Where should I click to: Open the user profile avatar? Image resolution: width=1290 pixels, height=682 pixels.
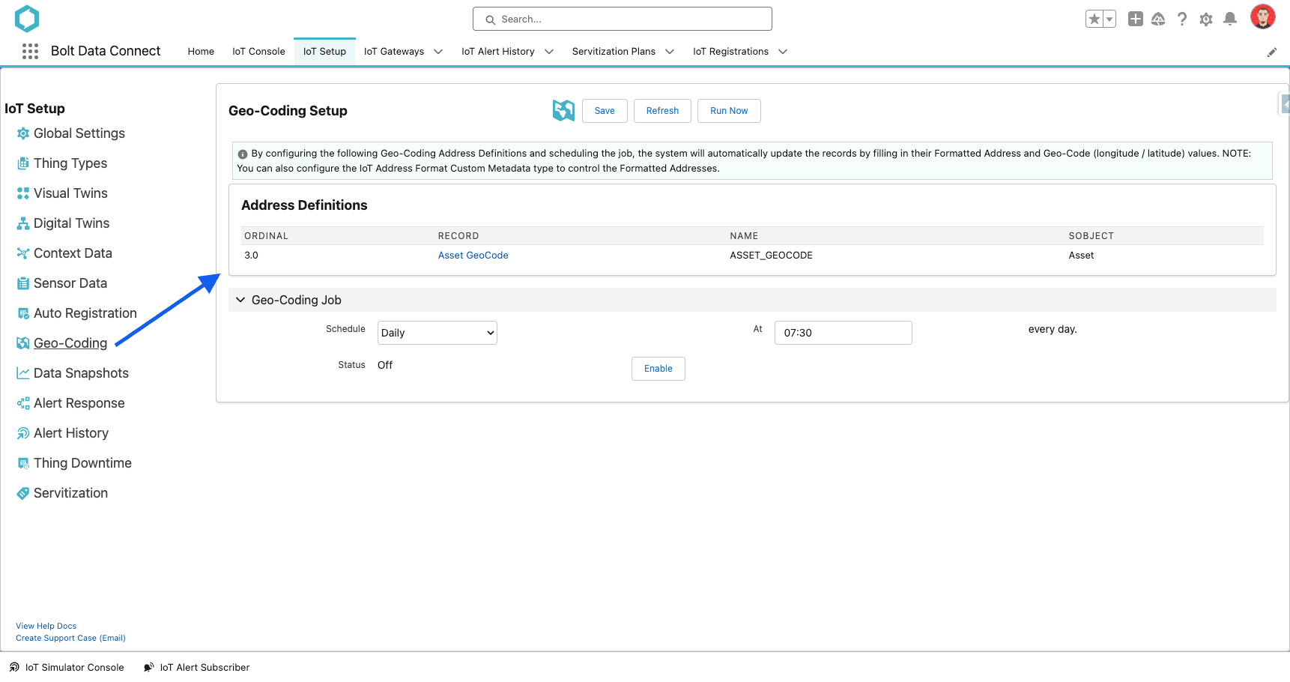click(x=1263, y=17)
